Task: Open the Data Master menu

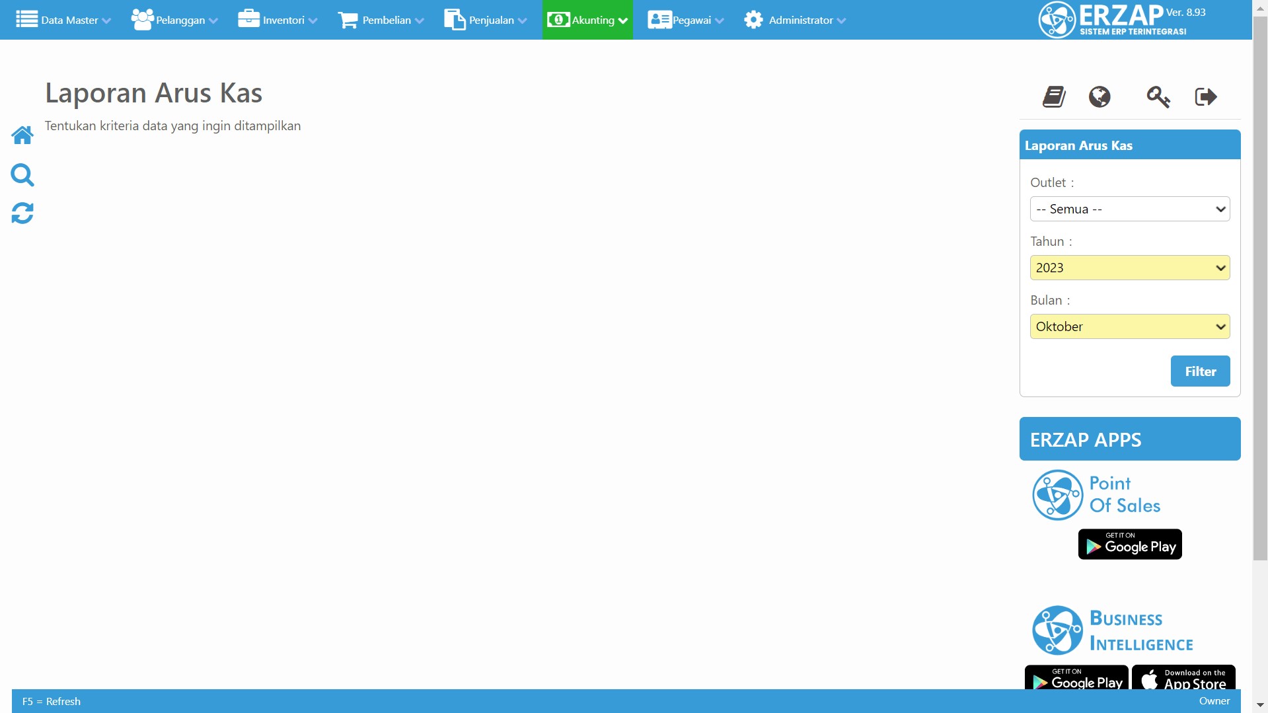Action: (x=63, y=20)
